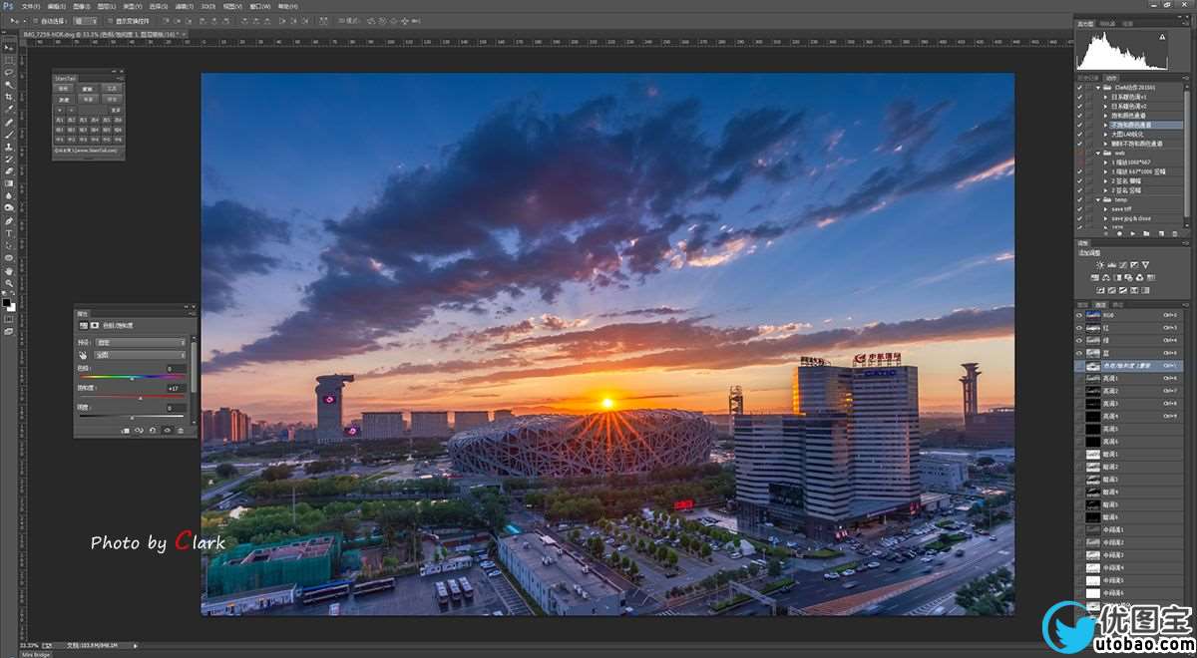Add a Levels adjustment from Adjustments panel

click(1111, 265)
